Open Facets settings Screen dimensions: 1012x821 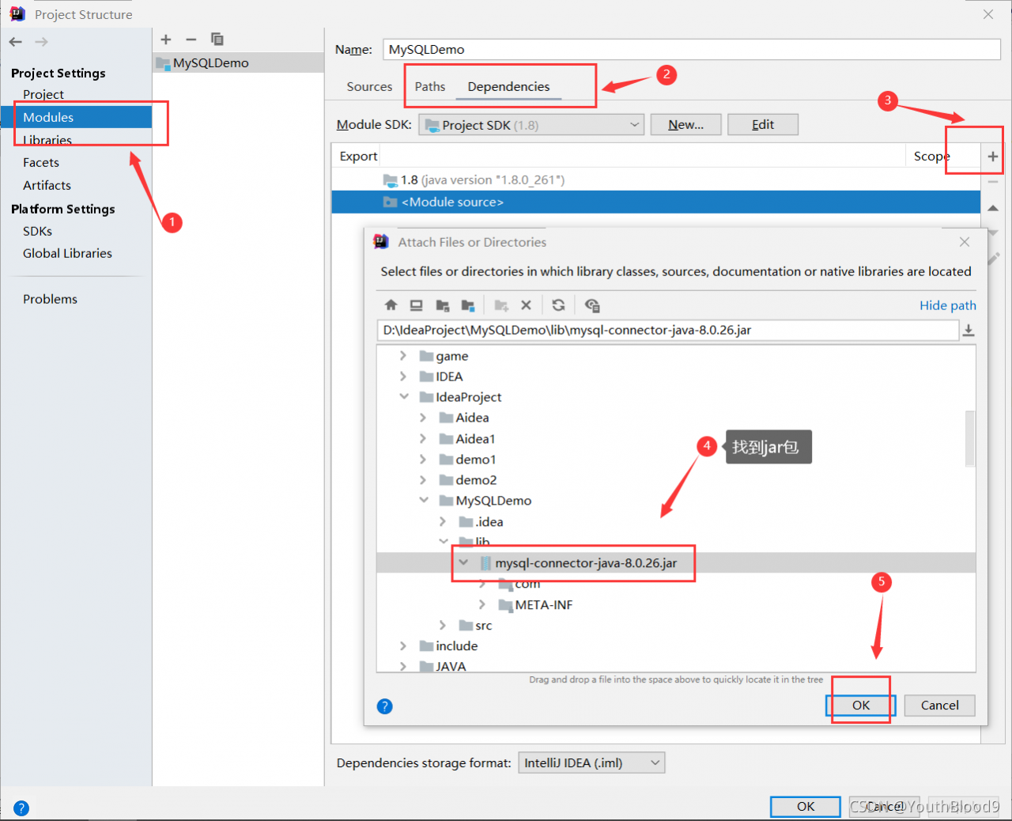[x=41, y=162]
